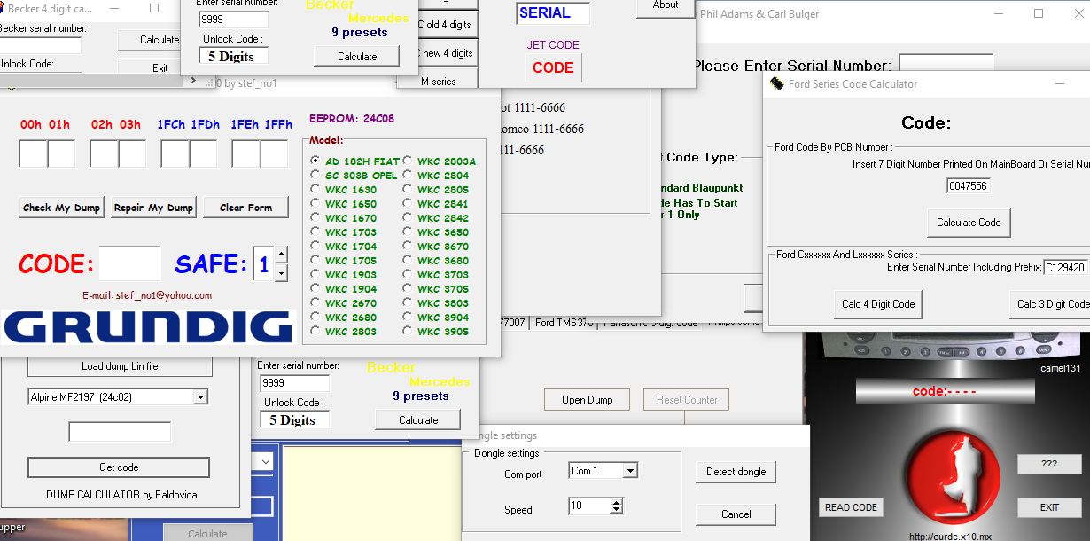This screenshot has height=541, width=1090.
Task: Click the stef_no1@yahoo.com e-mail text
Action: pyautogui.click(x=164, y=295)
